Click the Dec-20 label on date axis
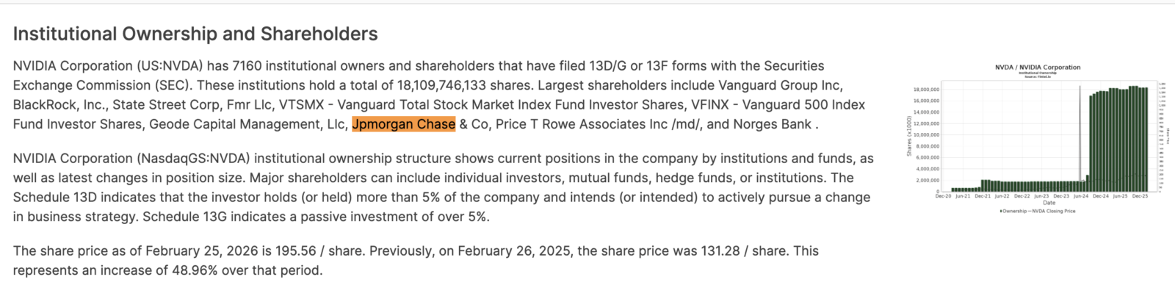The image size is (1175, 285). coord(943,196)
